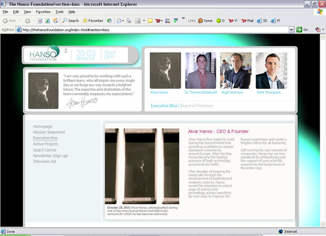Click the Forward navigation arrow
Image resolution: width=326 pixels, height=236 pixels.
coord(28,21)
